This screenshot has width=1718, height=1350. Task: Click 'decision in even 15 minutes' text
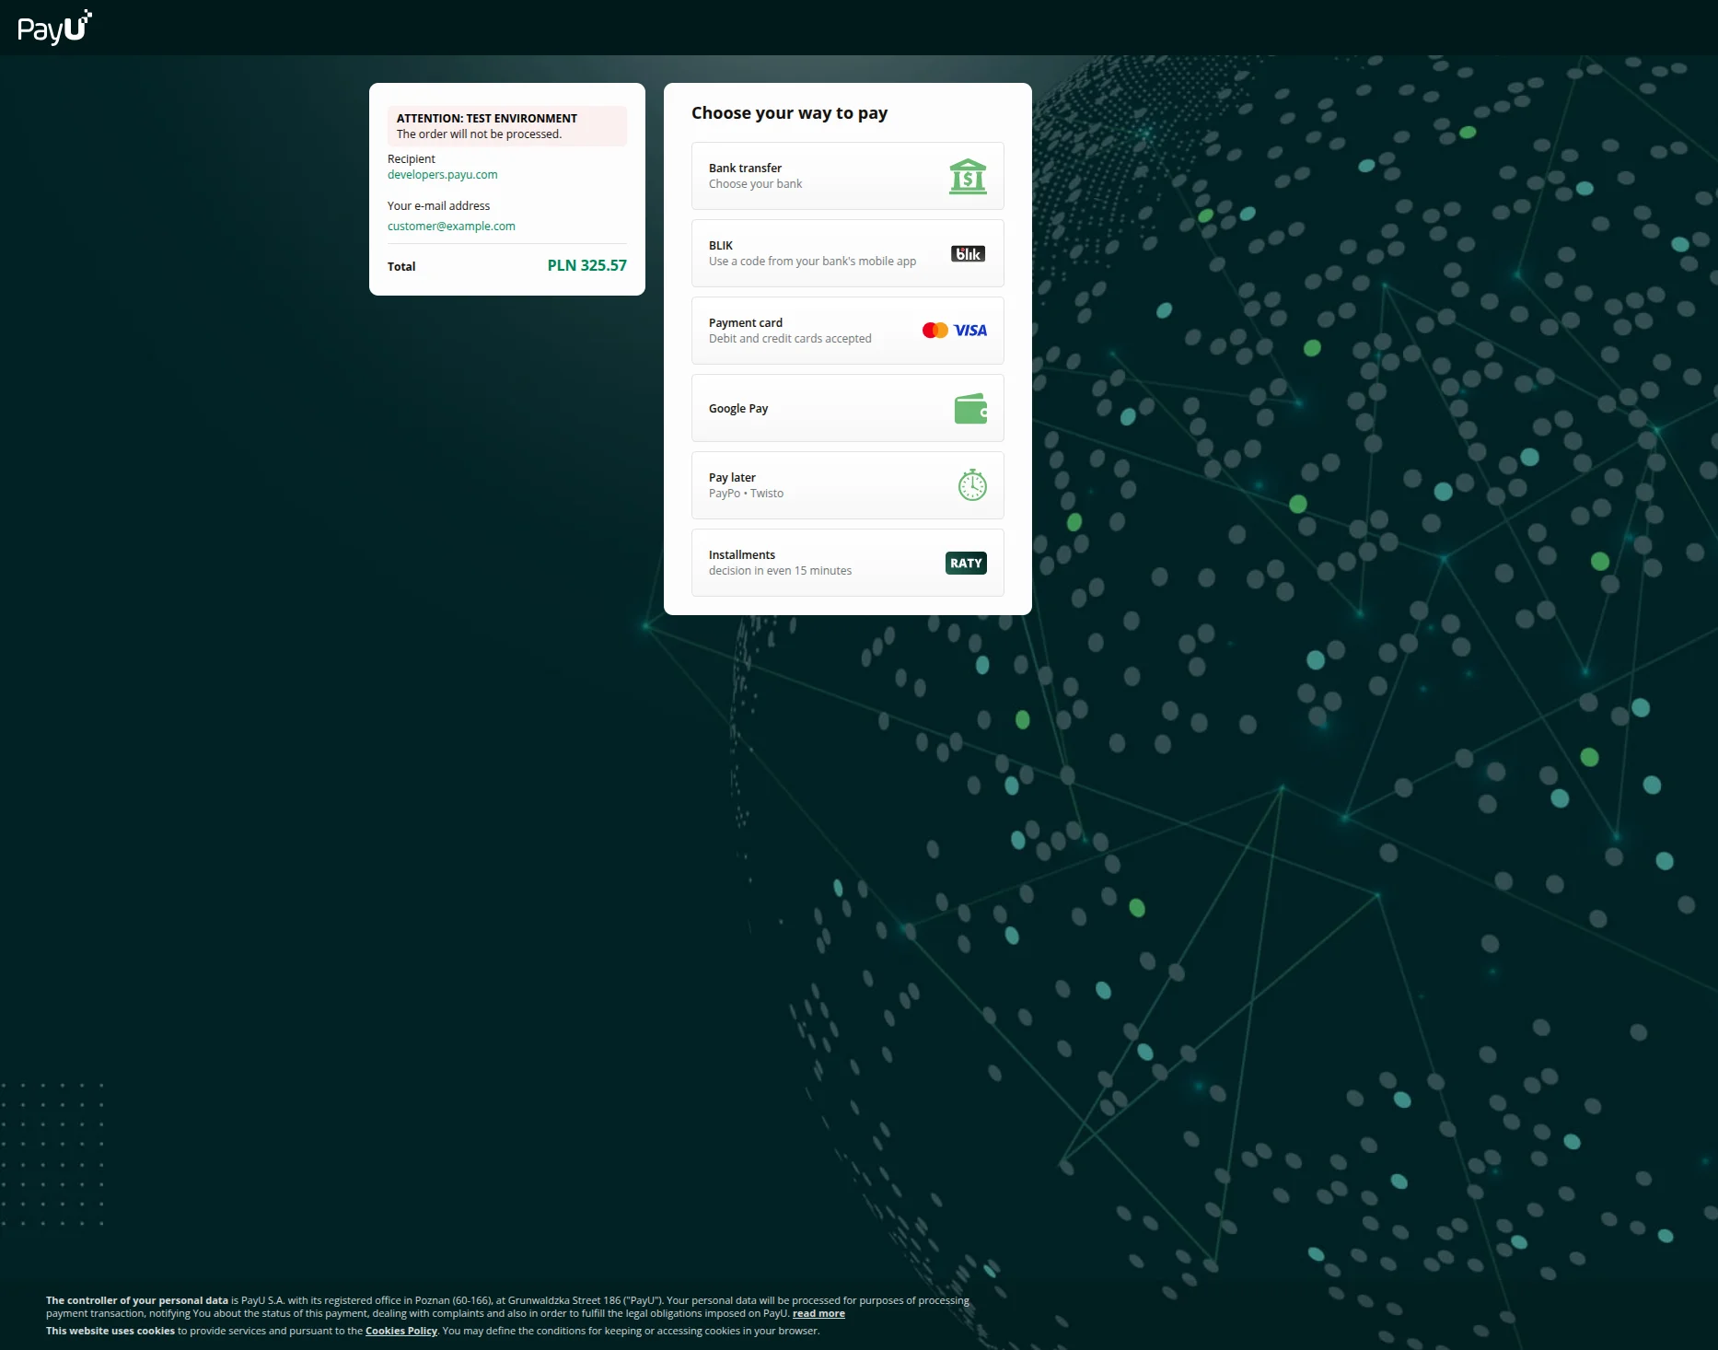coord(780,571)
